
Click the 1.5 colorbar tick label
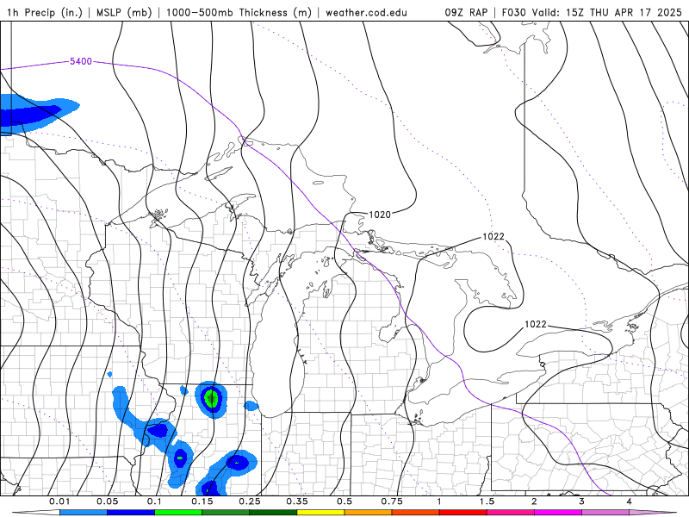pyautogui.click(x=487, y=501)
